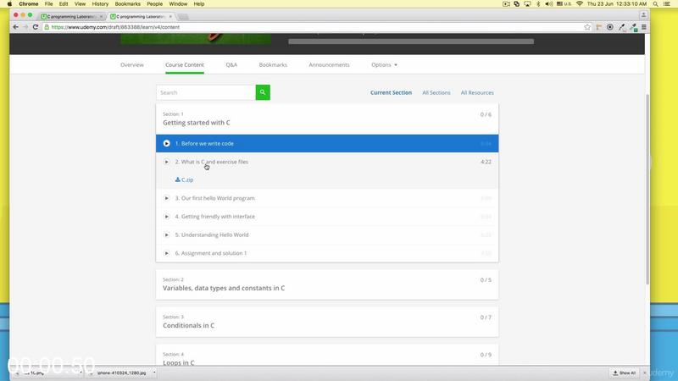The width and height of the screenshot is (678, 381).
Task: Open Chrome Edit menu
Action: click(x=64, y=4)
